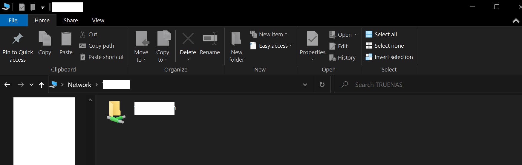The height and width of the screenshot is (165, 522).
Task: Click Copy path in Clipboard group
Action: [97, 46]
